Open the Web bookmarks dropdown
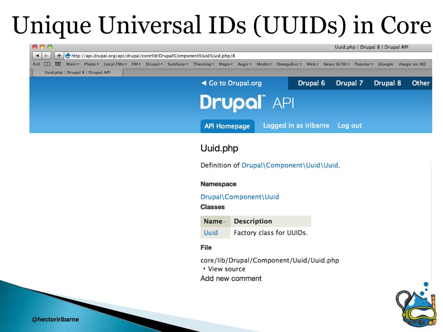The width and height of the screenshot is (443, 332). pyautogui.click(x=312, y=64)
